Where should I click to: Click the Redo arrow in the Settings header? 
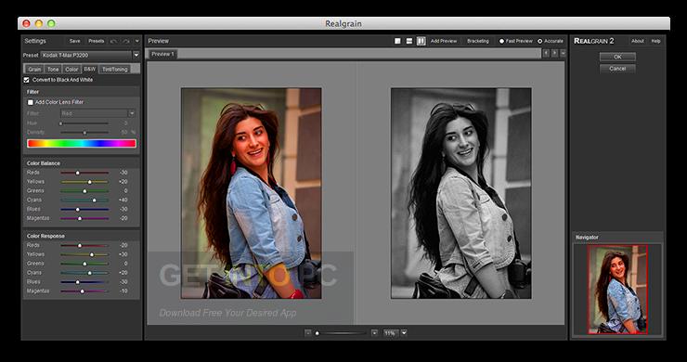click(126, 41)
